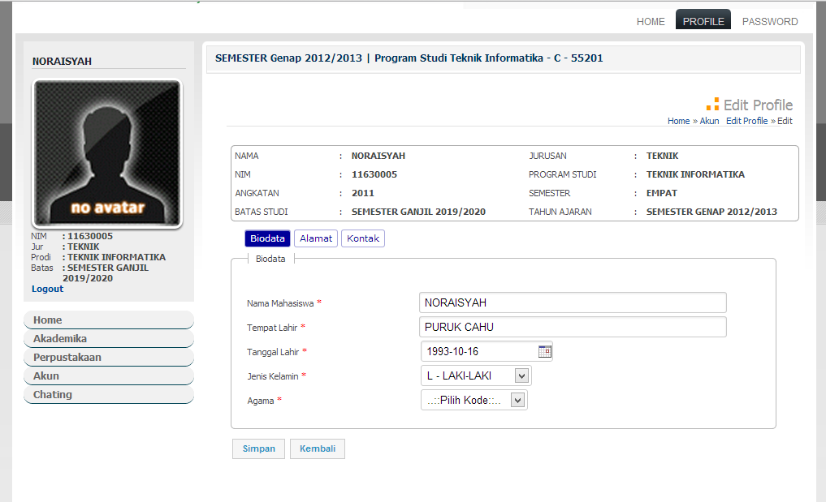
Task: Open PASSWORD in top navigation
Action: coord(770,22)
